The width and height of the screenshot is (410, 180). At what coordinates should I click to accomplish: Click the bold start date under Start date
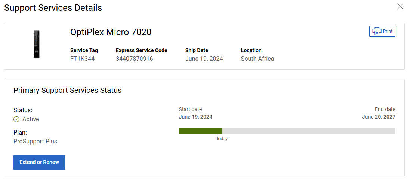point(195,117)
